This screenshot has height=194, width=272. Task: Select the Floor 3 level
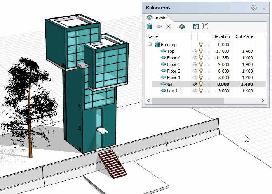(173, 64)
